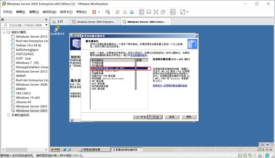The image size is (275, 158).
Task: Close the server configuration wizard dialog
Action: (x=196, y=36)
